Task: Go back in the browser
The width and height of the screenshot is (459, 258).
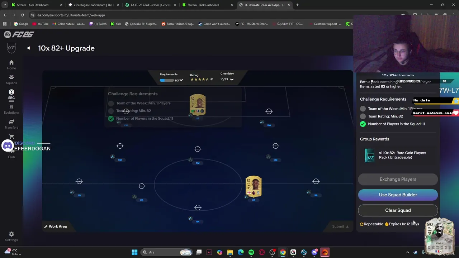Action: pyautogui.click(x=5, y=15)
